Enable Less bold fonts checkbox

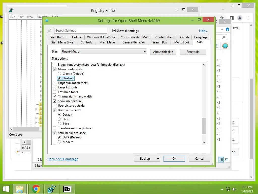click(x=54, y=92)
